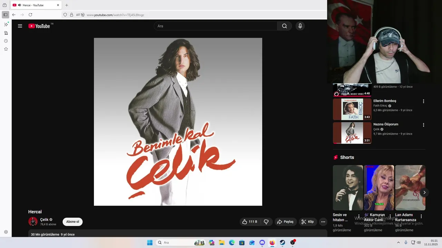This screenshot has width=442, height=248.
Task: Open OBS Studio from taskbar
Action: click(x=293, y=242)
